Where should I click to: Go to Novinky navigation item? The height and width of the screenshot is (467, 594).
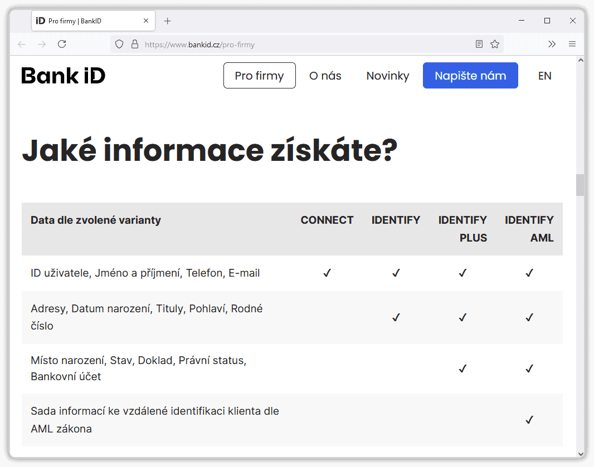(x=388, y=76)
